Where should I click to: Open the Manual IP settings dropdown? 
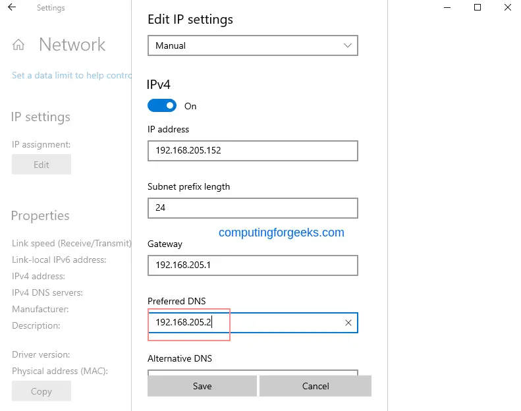pos(253,45)
